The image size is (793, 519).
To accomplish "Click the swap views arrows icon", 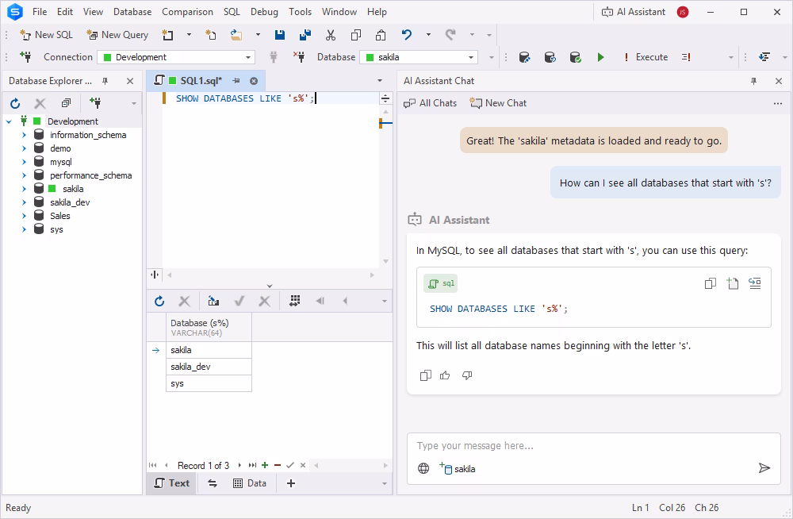I will pyautogui.click(x=213, y=483).
